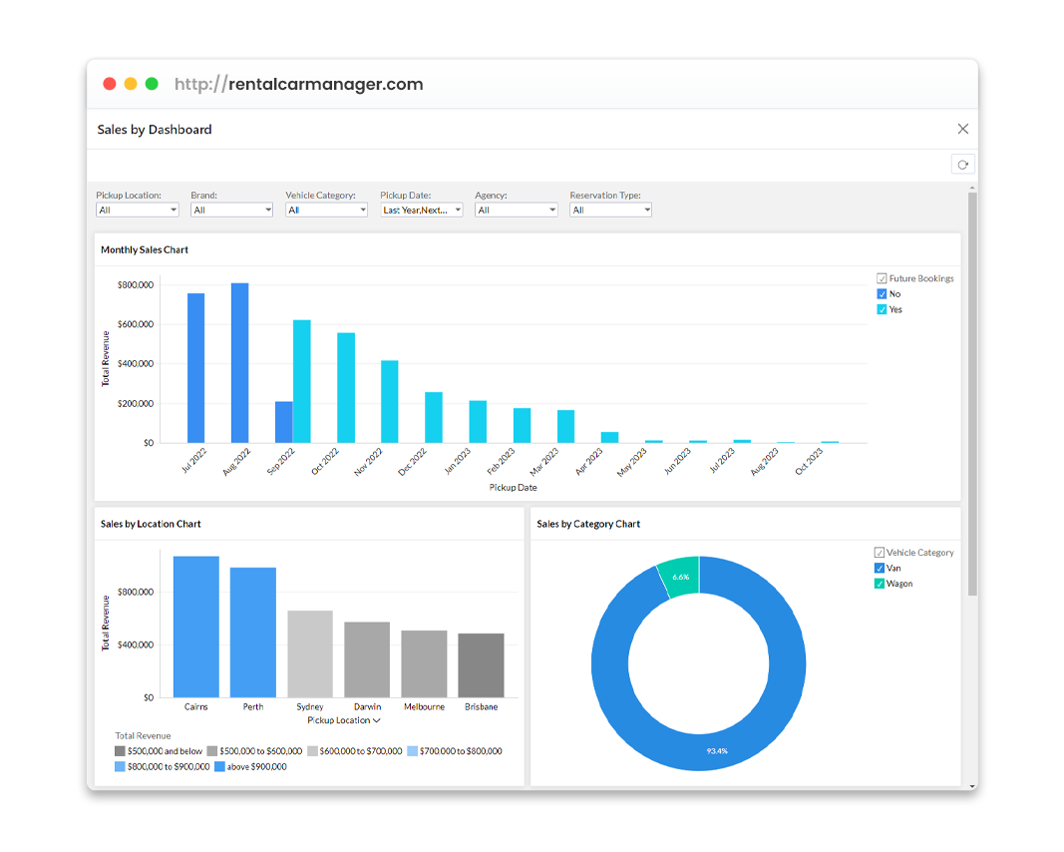Screen dimensions: 1064x852
Task: Refresh the dashboard using the reload icon
Action: (x=962, y=164)
